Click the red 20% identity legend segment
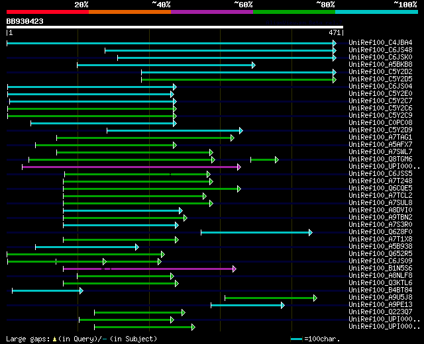The height and width of the screenshot is (344, 424). (x=48, y=12)
